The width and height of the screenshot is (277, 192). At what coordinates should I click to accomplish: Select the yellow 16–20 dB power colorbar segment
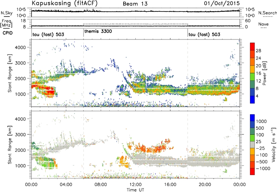click(x=252, y=69)
